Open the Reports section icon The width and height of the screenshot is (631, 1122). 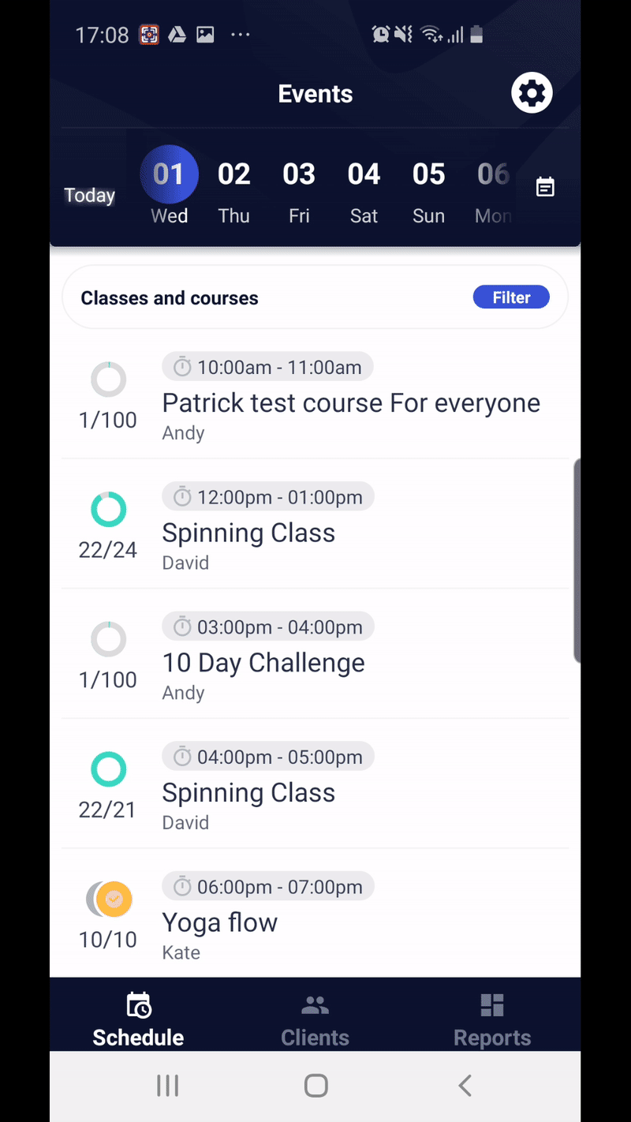[x=491, y=1004]
